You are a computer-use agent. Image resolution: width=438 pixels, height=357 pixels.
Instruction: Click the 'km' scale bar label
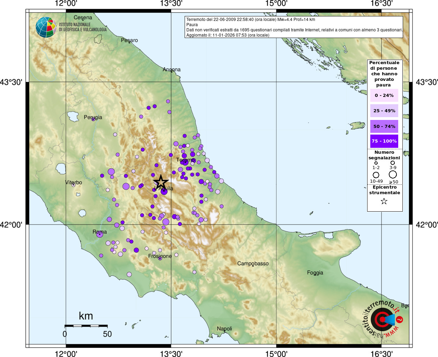tap(86, 316)
